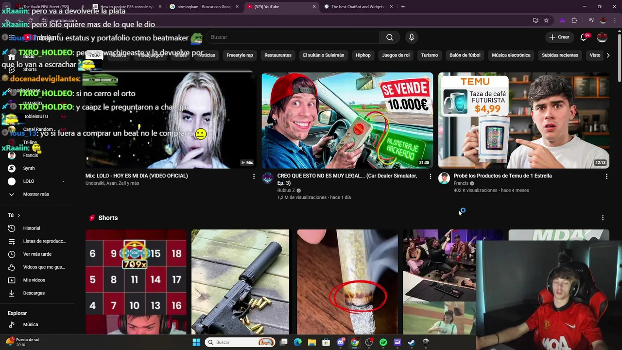Click the YouTube search input field

coord(294,37)
